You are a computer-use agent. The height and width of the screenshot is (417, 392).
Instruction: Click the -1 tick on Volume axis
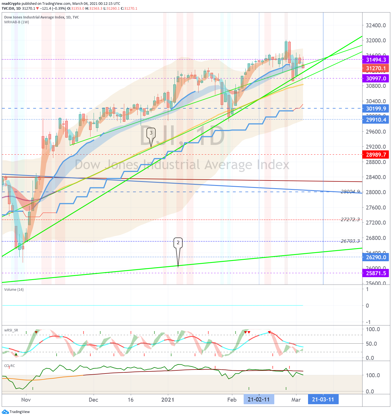point(368,322)
